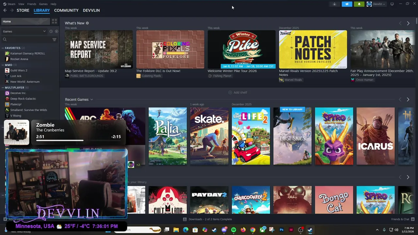This screenshot has height=235, width=418.
Task: Open the Help menu
Action: click(x=53, y=4)
